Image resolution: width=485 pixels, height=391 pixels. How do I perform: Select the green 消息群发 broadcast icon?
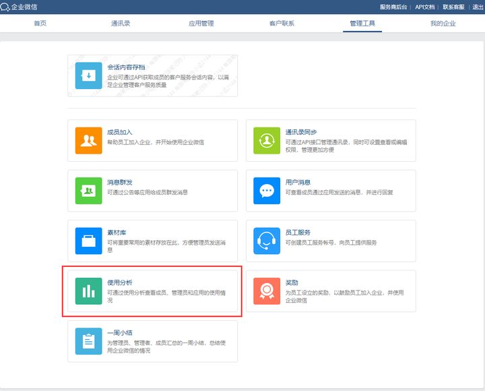[88, 190]
